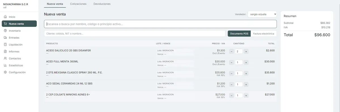Click product name ACIDO SALICILICO 20 SBS DISANFER
The image size is (340, 112).
pos(69,50)
